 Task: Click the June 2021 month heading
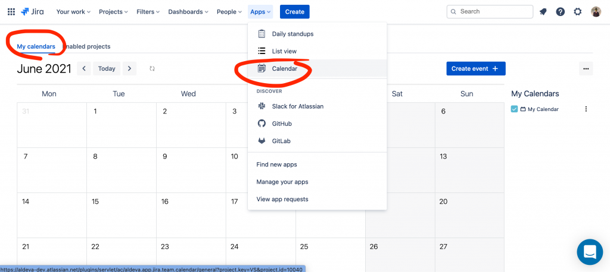coord(44,69)
